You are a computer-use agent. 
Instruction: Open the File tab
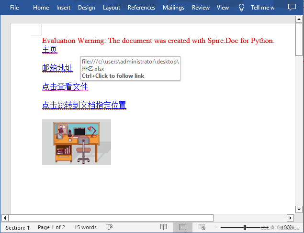coord(14,8)
